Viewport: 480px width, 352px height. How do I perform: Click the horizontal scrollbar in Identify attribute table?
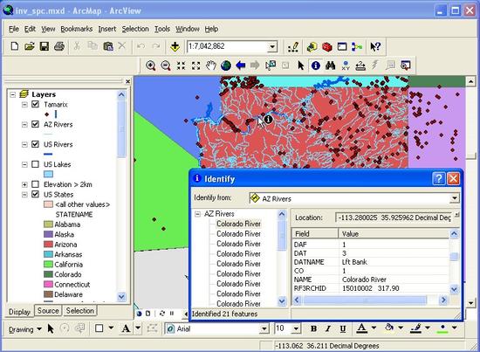[x=370, y=300]
